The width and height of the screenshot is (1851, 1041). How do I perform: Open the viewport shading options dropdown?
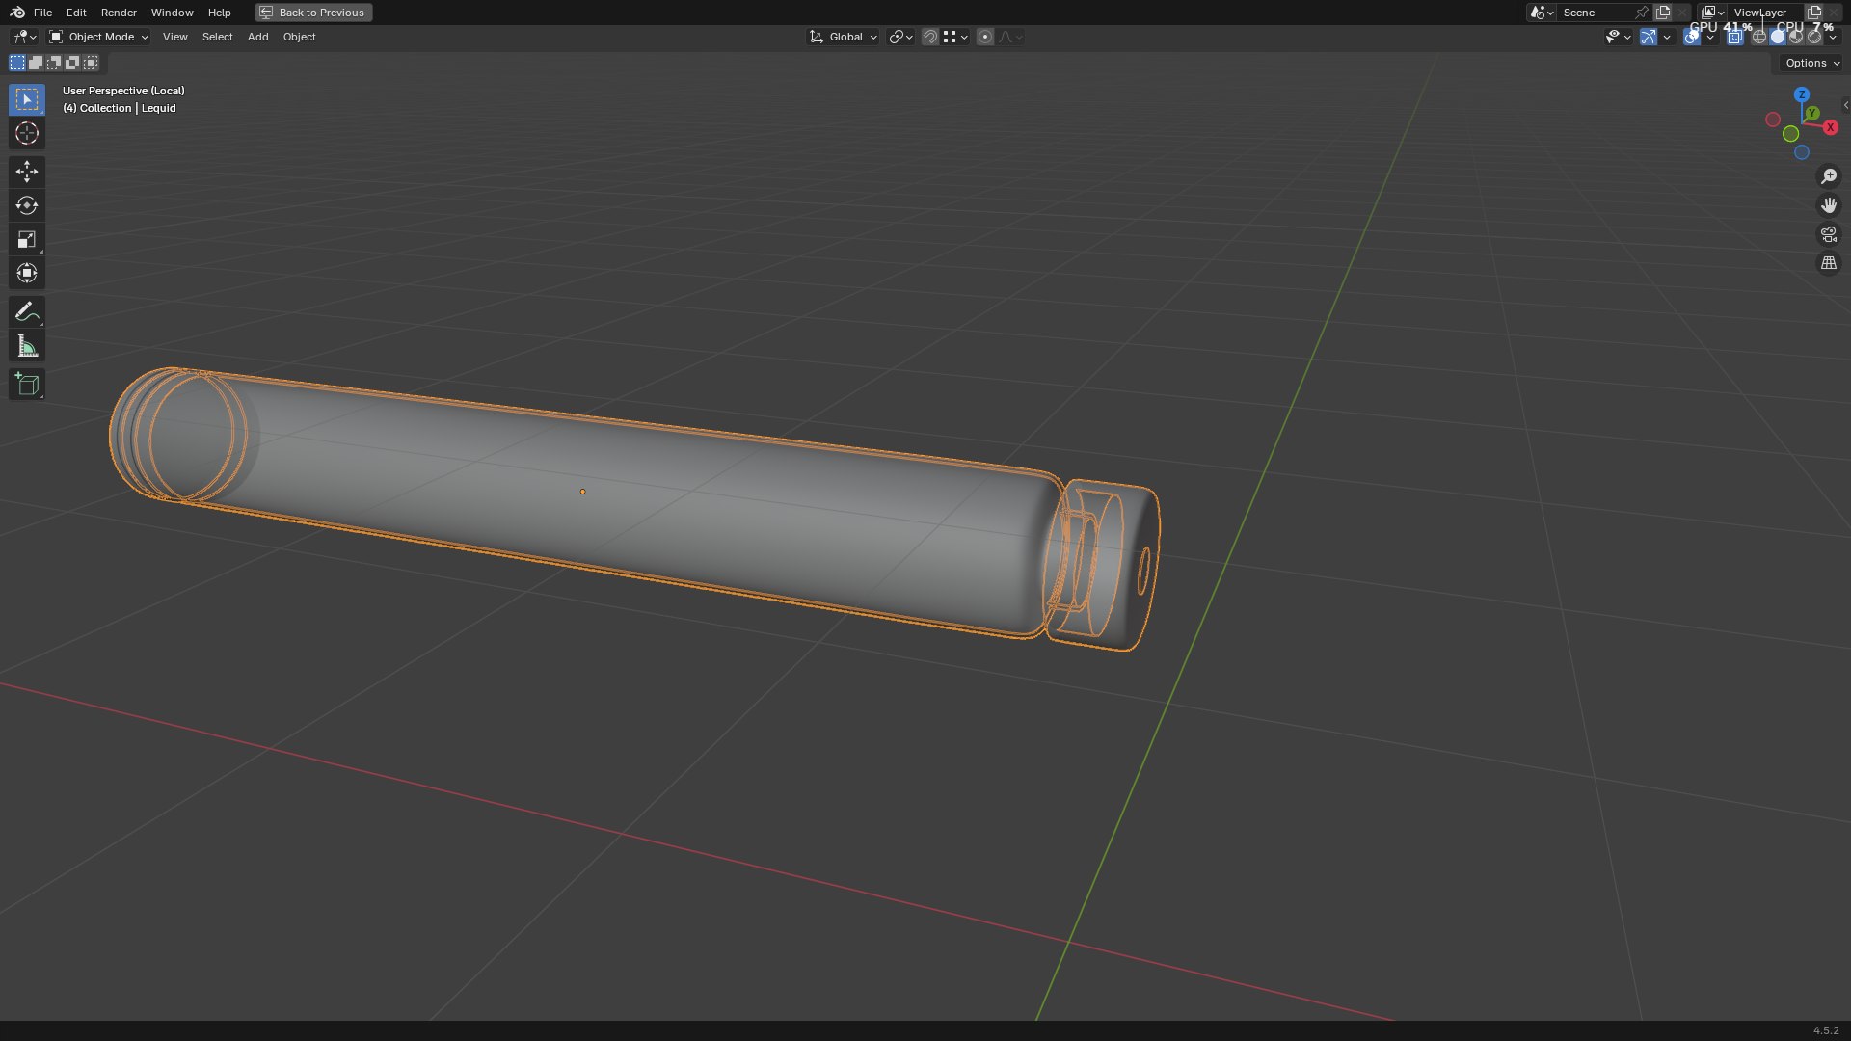[x=1833, y=37]
